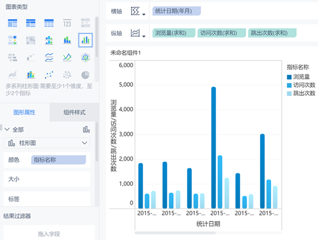Click the 拖入字段 filter drop area
This screenshot has width=318, height=240.
49,233
